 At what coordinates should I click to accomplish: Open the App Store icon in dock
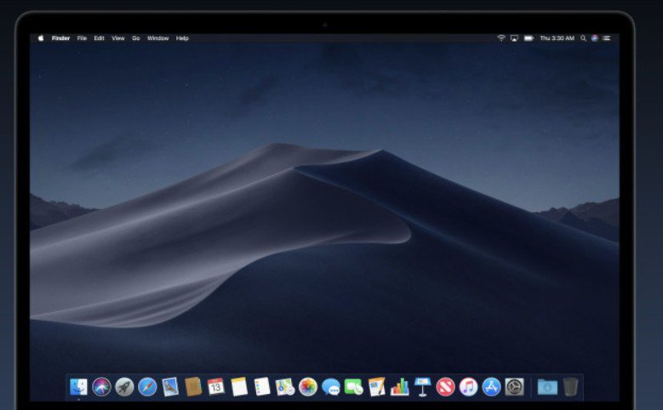[x=491, y=387]
